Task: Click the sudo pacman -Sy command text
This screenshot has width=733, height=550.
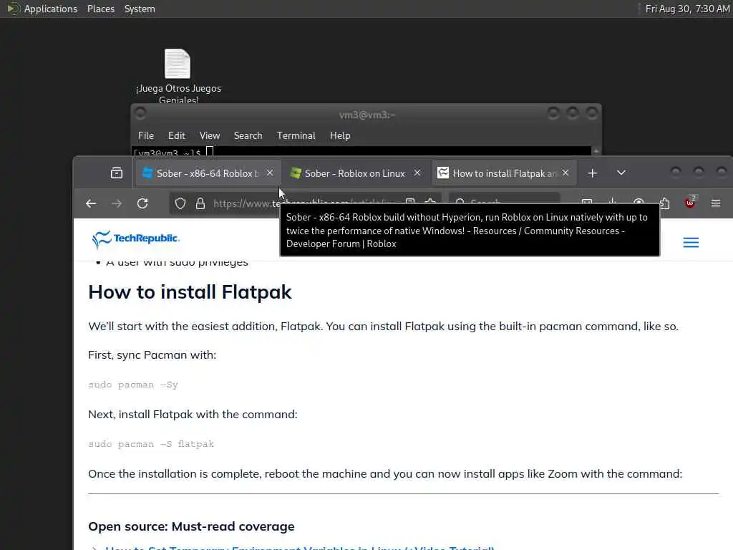Action: [x=132, y=385]
